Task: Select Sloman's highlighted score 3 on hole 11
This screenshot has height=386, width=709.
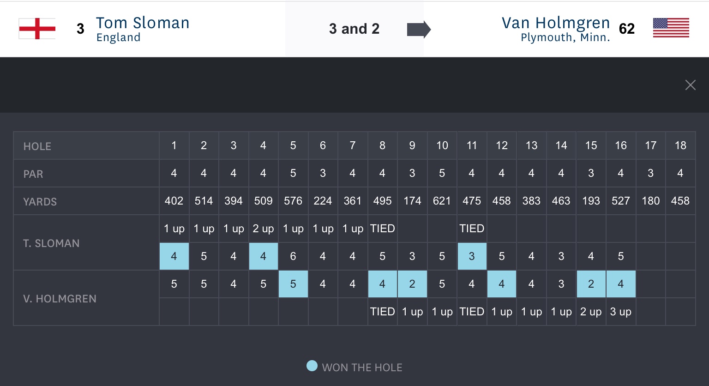Action: (472, 256)
